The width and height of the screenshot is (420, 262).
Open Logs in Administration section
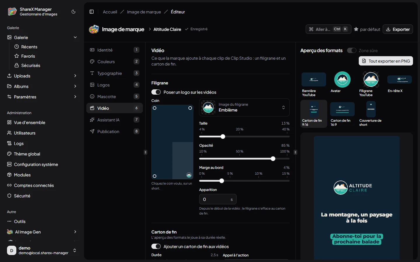[42, 144]
